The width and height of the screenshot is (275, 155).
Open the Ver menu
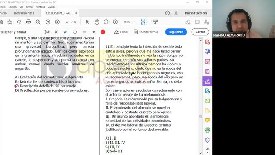click(21, 7)
